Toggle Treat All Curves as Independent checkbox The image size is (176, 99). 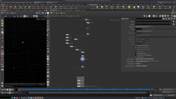pos(136,55)
